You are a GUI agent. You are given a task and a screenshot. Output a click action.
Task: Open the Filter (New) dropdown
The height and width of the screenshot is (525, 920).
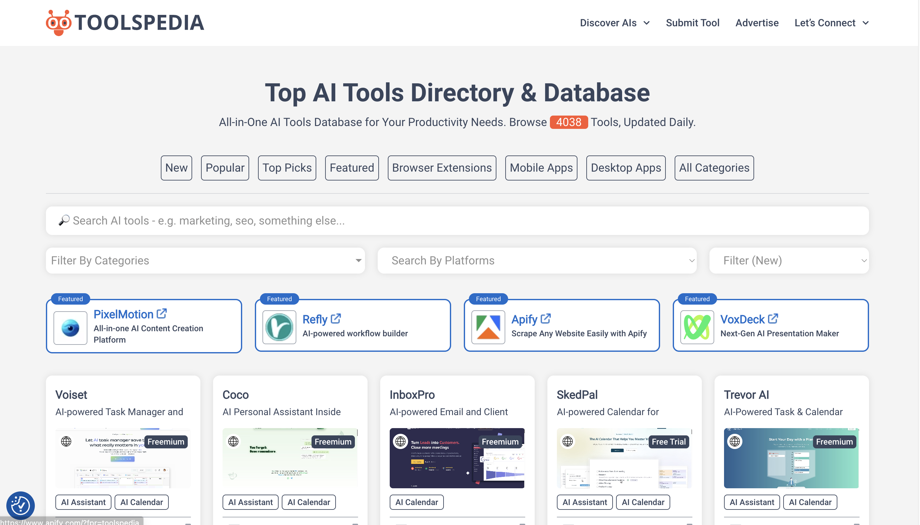[x=789, y=260]
